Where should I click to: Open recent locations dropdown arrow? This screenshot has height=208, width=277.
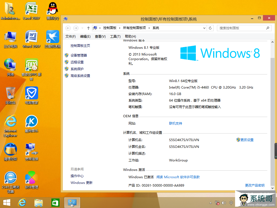point(82,28)
